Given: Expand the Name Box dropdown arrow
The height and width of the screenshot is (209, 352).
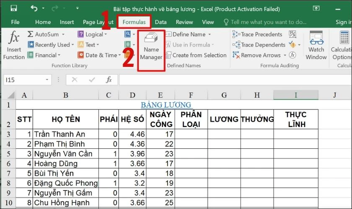Looking at the screenshot, I should tap(47, 80).
